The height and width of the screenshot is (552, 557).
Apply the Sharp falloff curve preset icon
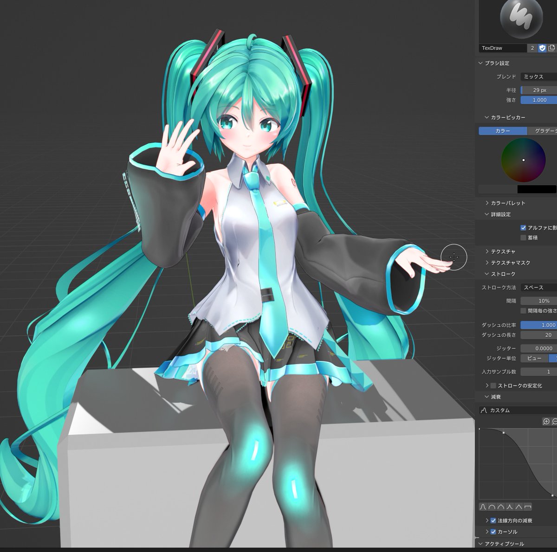tap(509, 507)
